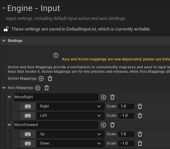Delete all Action Mappings with trash icon
The height and width of the screenshot is (149, 170).
coord(50,79)
